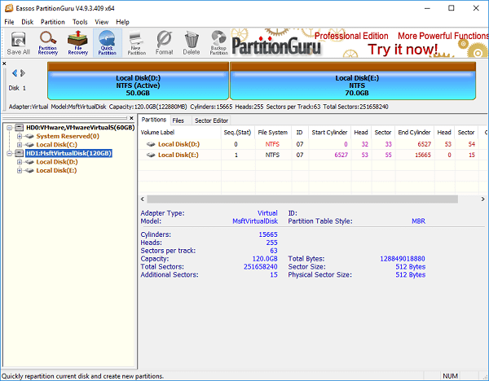
Task: Click the Volume Label column header
Action: point(179,133)
